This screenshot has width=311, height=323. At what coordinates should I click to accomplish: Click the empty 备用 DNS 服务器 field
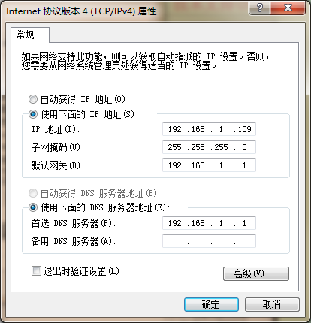(x=209, y=241)
